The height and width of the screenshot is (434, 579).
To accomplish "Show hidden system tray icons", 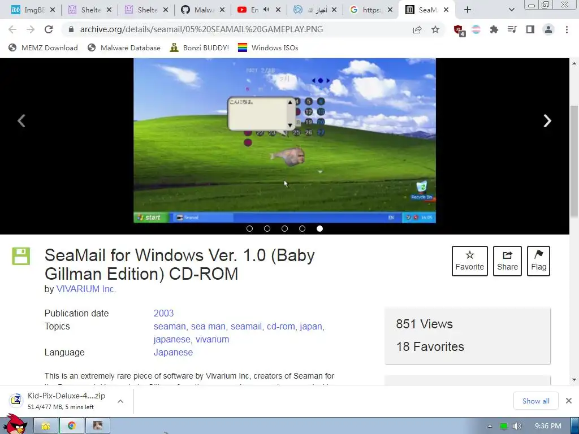I will (490, 426).
